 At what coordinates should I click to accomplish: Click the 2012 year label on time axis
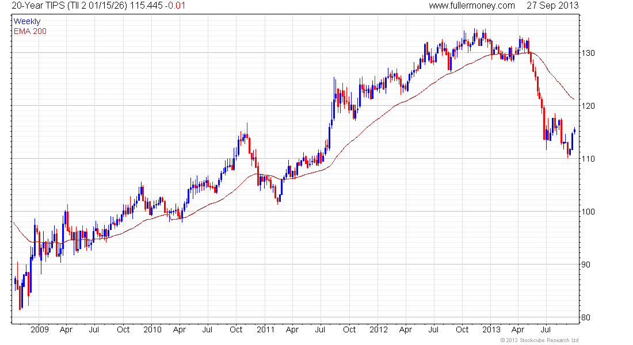378,329
